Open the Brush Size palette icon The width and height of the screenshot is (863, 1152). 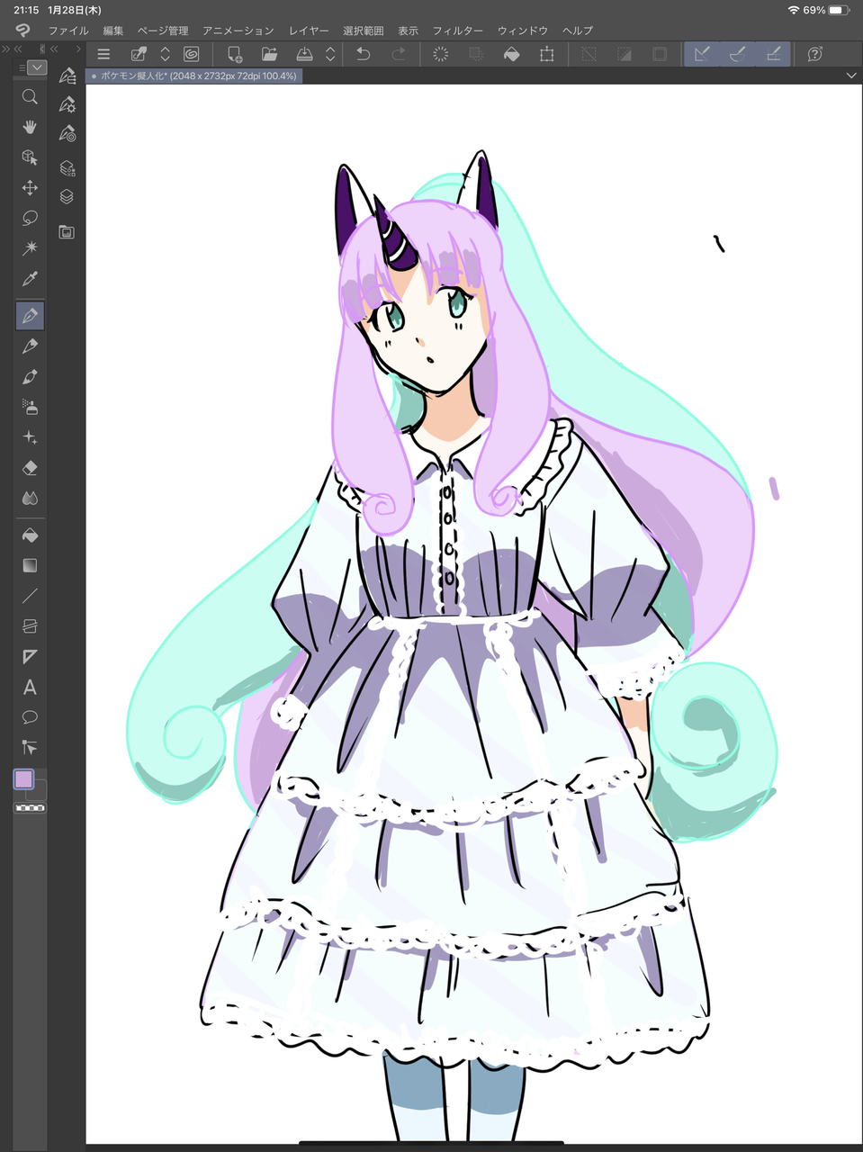pos(67,134)
